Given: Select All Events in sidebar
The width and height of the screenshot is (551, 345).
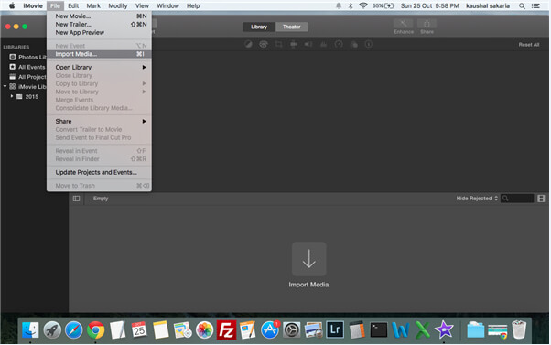Looking at the screenshot, I should point(28,67).
